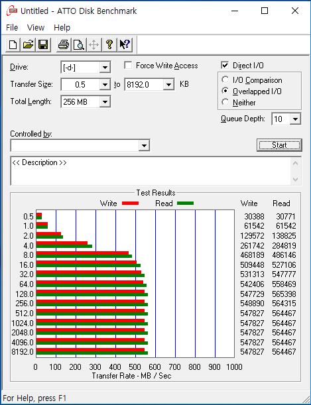Screen dimensions: 311x405
Task: Save results with the floppy disk icon
Action: pos(43,45)
